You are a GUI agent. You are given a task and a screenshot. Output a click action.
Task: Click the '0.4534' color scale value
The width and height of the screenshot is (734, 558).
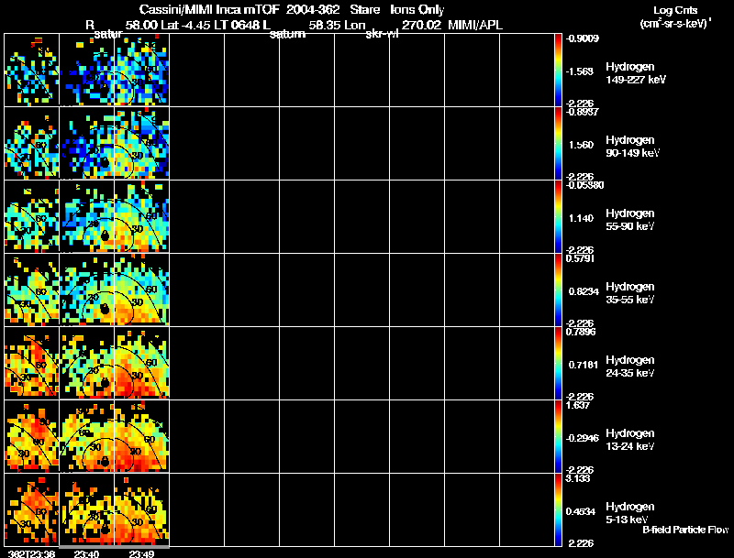coord(581,512)
